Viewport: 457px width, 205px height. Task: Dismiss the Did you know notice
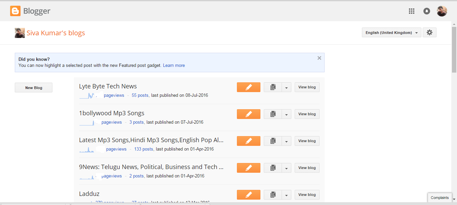pyautogui.click(x=319, y=58)
